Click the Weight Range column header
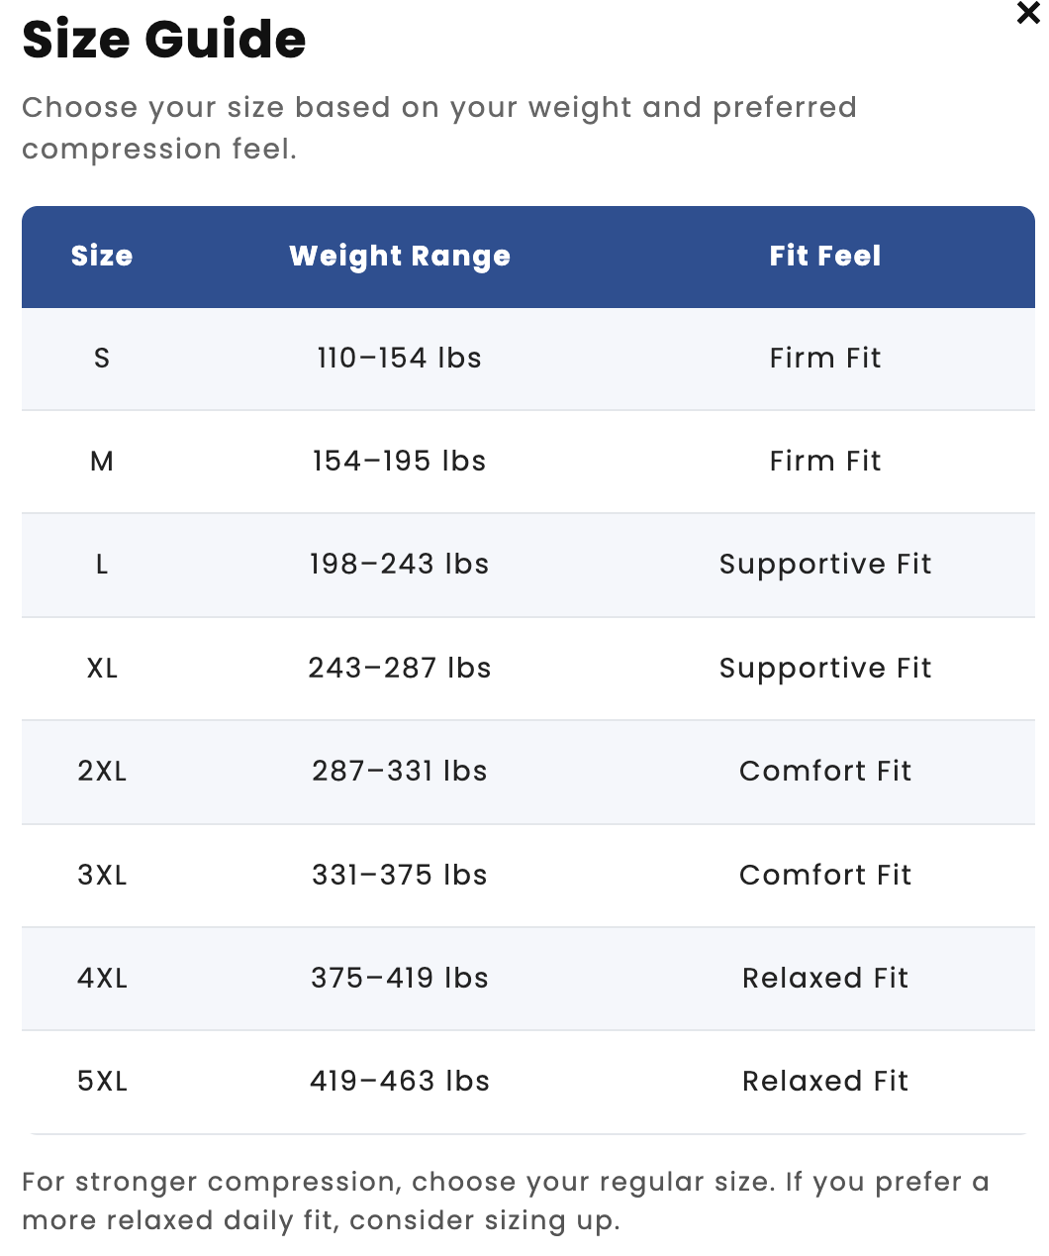 (x=400, y=257)
